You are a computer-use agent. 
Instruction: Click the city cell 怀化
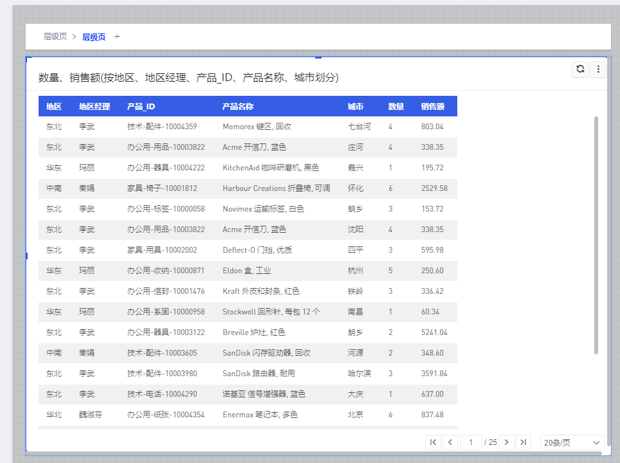[x=356, y=188]
